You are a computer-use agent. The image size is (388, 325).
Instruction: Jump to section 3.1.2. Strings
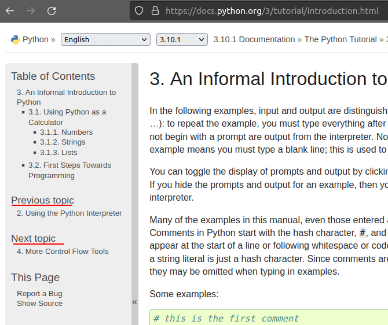[63, 142]
